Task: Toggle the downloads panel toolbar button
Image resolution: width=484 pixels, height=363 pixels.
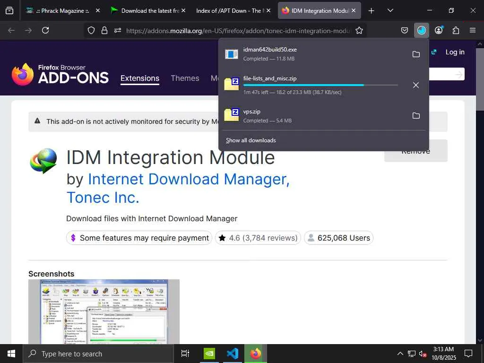Action: (x=421, y=30)
